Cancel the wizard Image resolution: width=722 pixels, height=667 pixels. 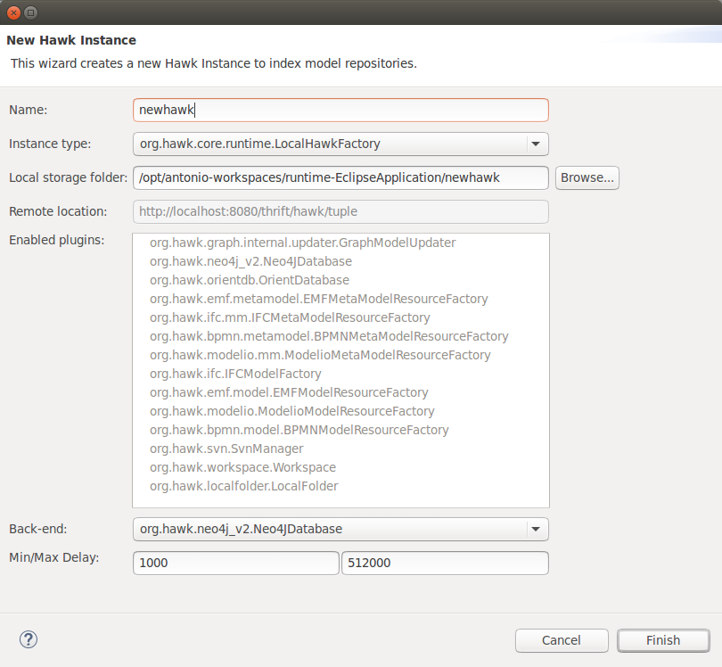pyautogui.click(x=562, y=640)
